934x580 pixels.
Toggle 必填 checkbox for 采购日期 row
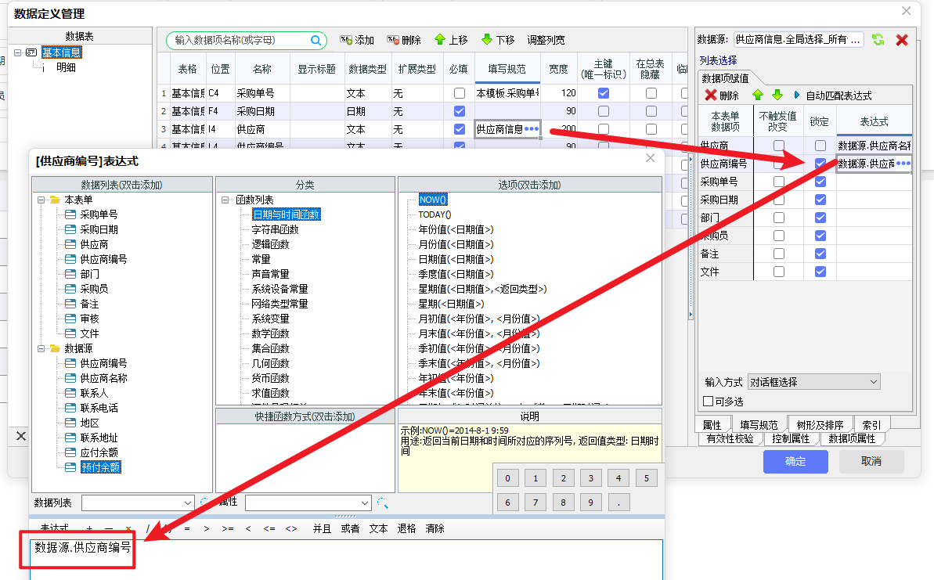[460, 111]
